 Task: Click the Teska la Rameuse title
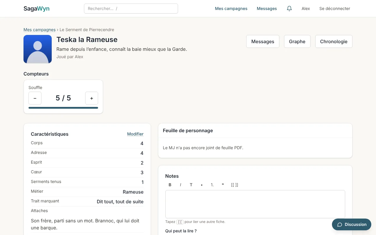[x=87, y=40]
